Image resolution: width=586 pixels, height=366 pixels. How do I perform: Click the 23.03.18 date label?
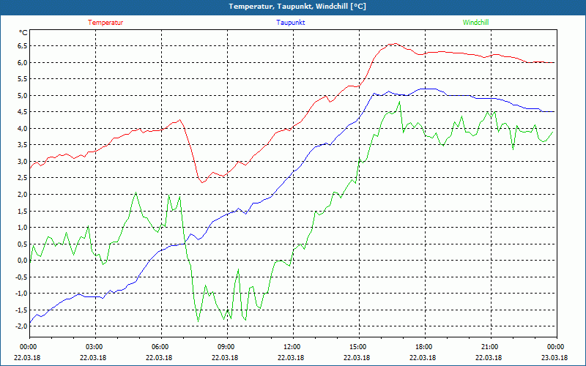tap(555, 357)
